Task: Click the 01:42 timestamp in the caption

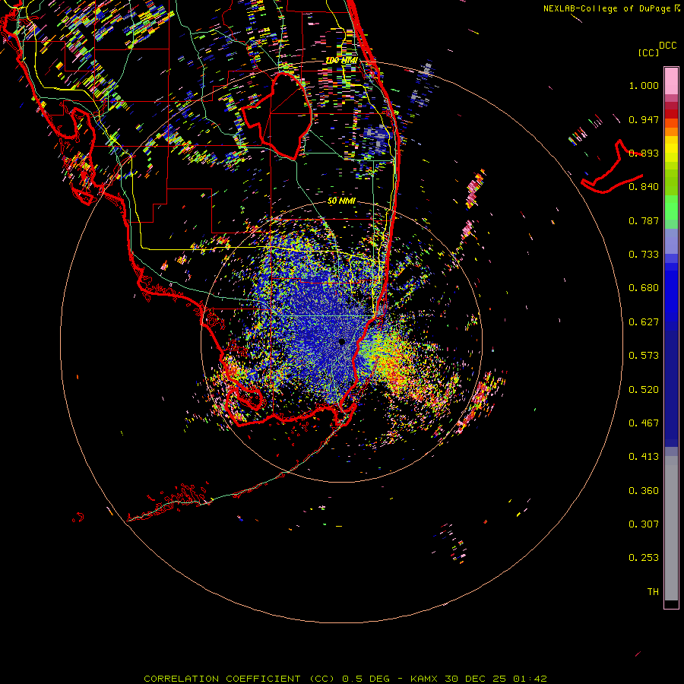Action: [x=530, y=679]
